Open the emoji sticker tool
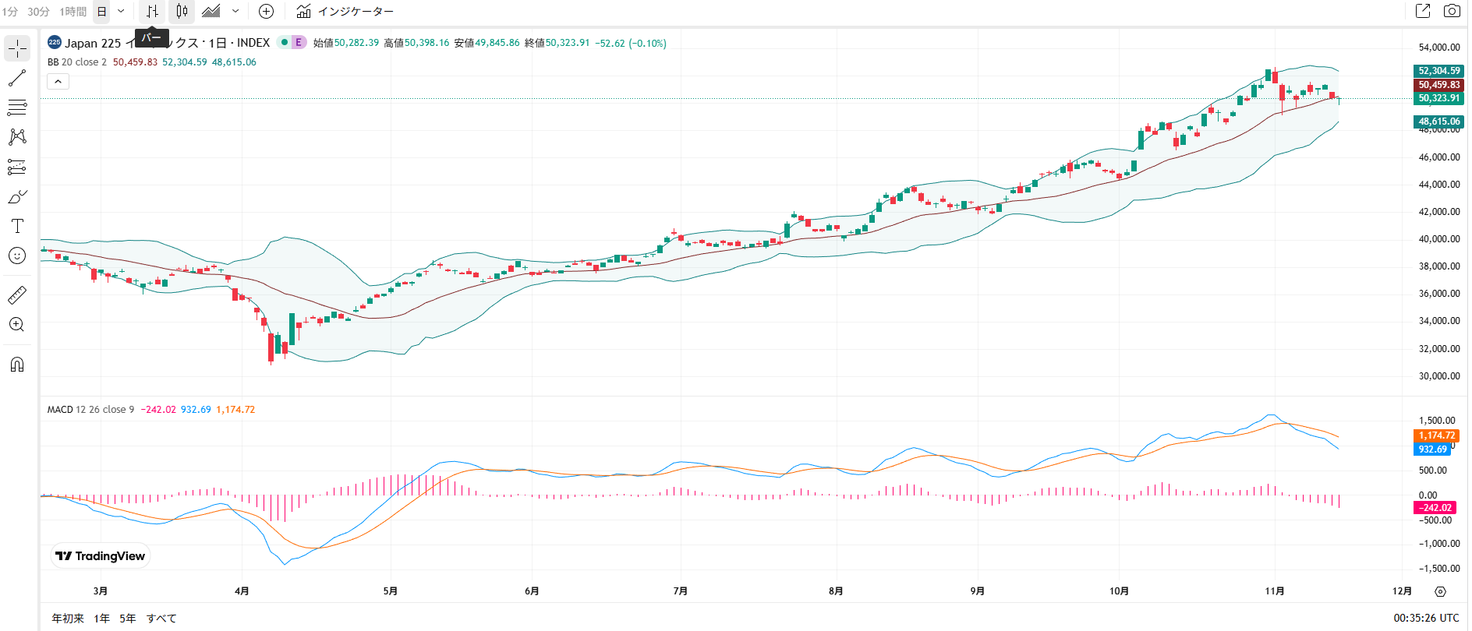Viewport: 1472px width, 631px height. click(x=17, y=256)
